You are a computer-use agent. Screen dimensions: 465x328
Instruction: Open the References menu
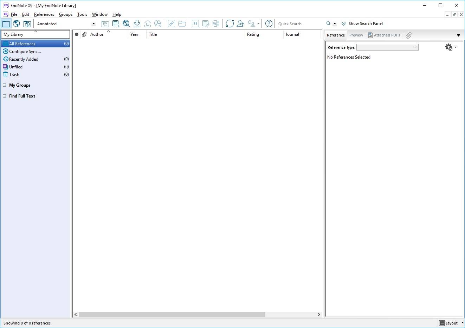point(44,14)
